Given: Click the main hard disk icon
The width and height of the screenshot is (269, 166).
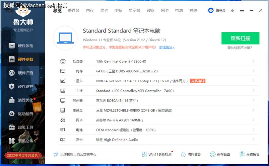Looking at the screenshot, I should (63, 110).
